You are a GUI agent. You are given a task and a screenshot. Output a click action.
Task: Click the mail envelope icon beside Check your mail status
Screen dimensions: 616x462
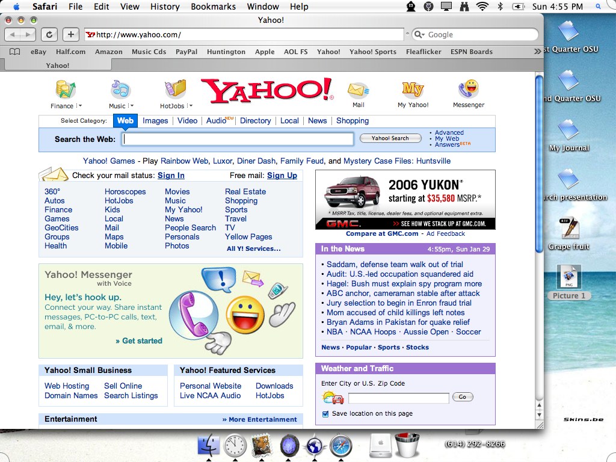[x=54, y=174]
